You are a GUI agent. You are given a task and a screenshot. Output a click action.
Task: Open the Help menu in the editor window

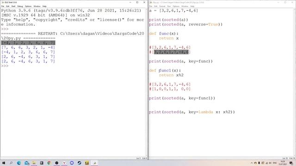[192, 6]
